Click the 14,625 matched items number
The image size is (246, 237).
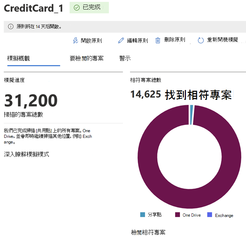pyautogui.click(x=146, y=94)
